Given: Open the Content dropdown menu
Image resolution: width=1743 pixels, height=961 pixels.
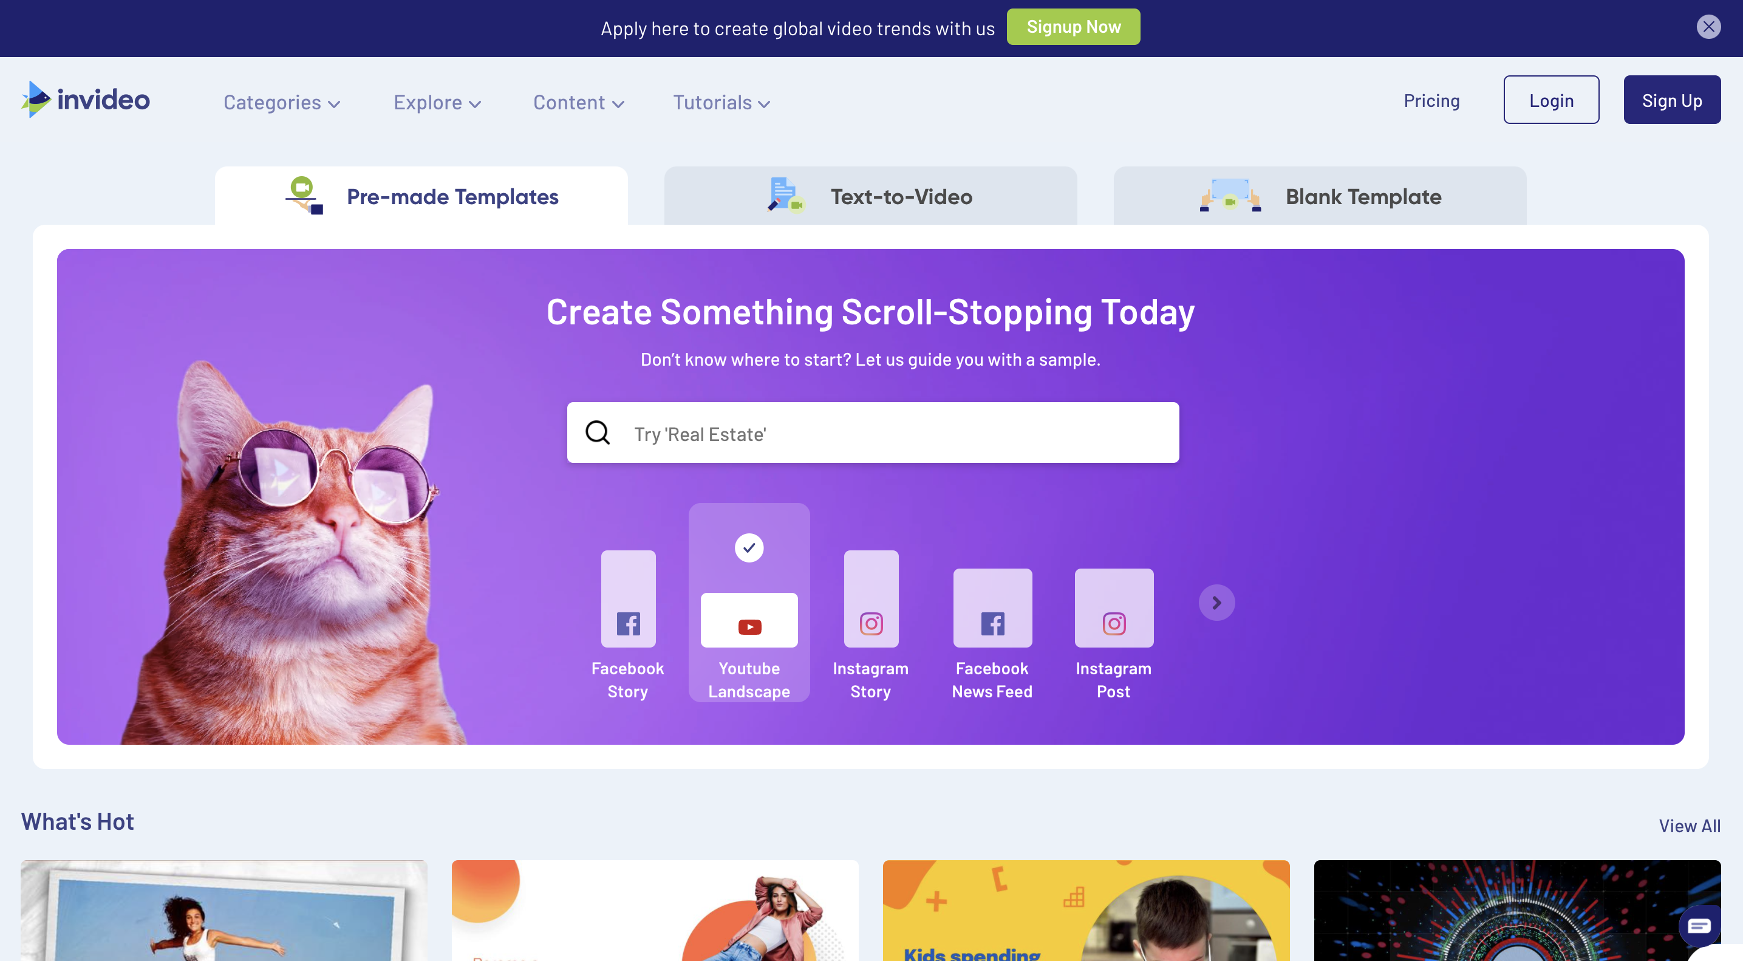Looking at the screenshot, I should (x=579, y=102).
